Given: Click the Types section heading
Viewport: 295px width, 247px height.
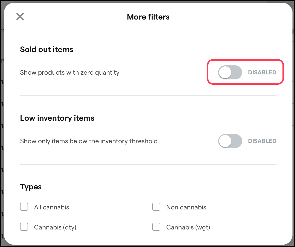Looking at the screenshot, I should [x=31, y=187].
